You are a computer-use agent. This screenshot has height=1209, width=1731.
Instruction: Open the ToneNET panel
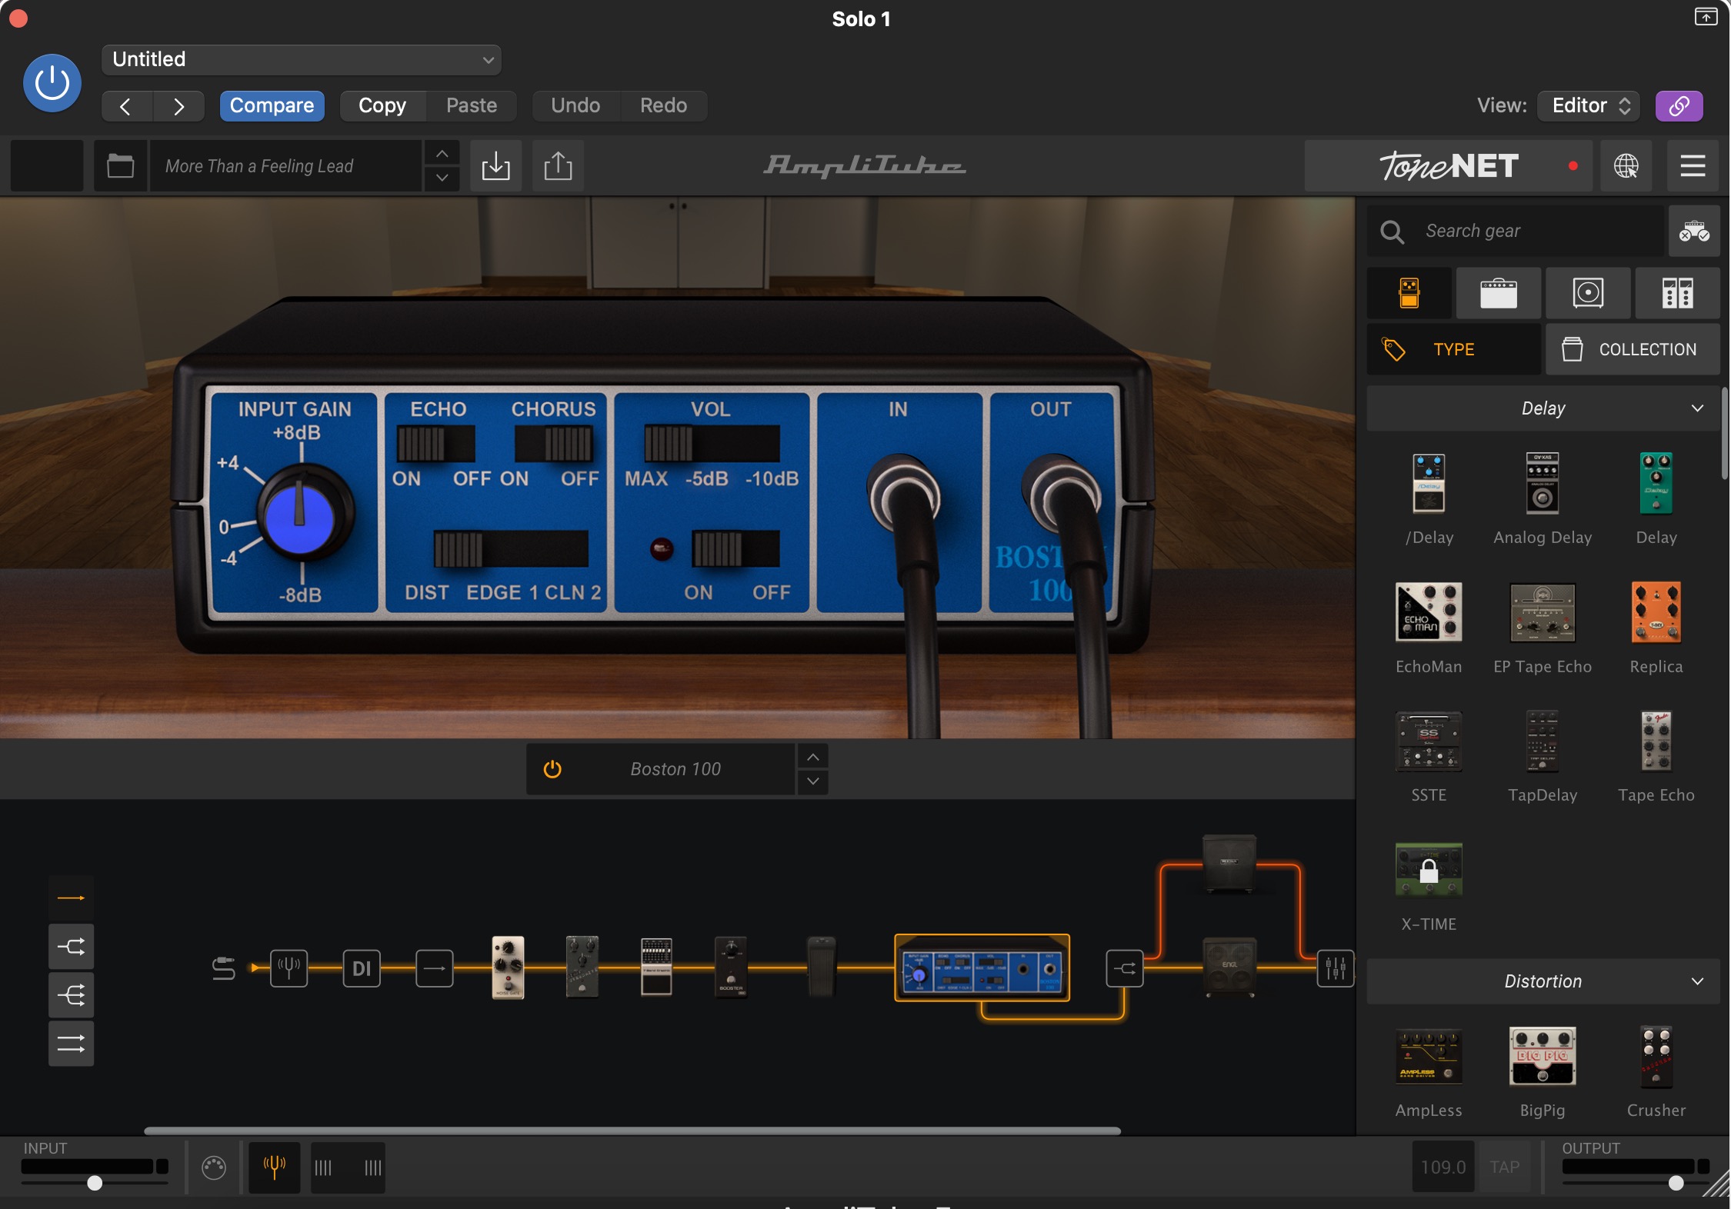(1449, 165)
